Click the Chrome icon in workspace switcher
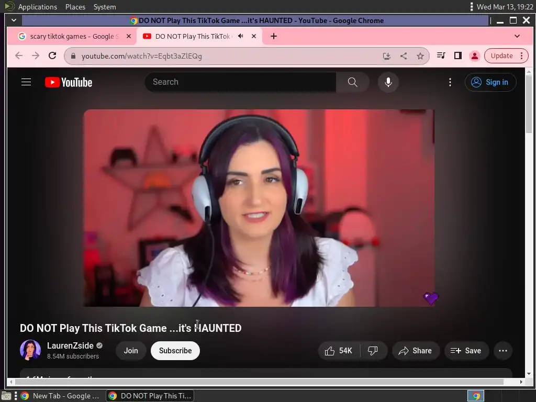The height and width of the screenshot is (402, 536). (476, 396)
